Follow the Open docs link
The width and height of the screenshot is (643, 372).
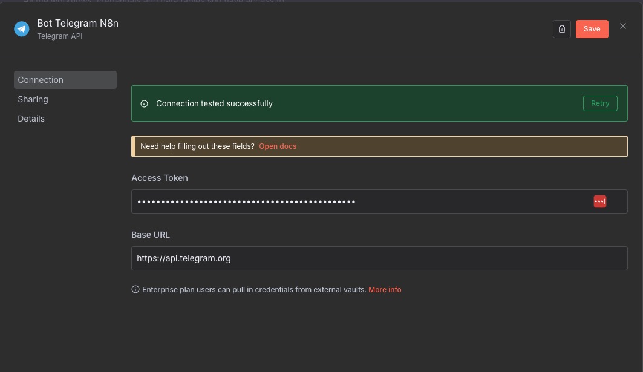click(278, 146)
